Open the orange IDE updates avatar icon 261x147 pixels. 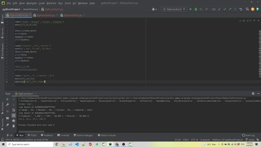pos(253,9)
